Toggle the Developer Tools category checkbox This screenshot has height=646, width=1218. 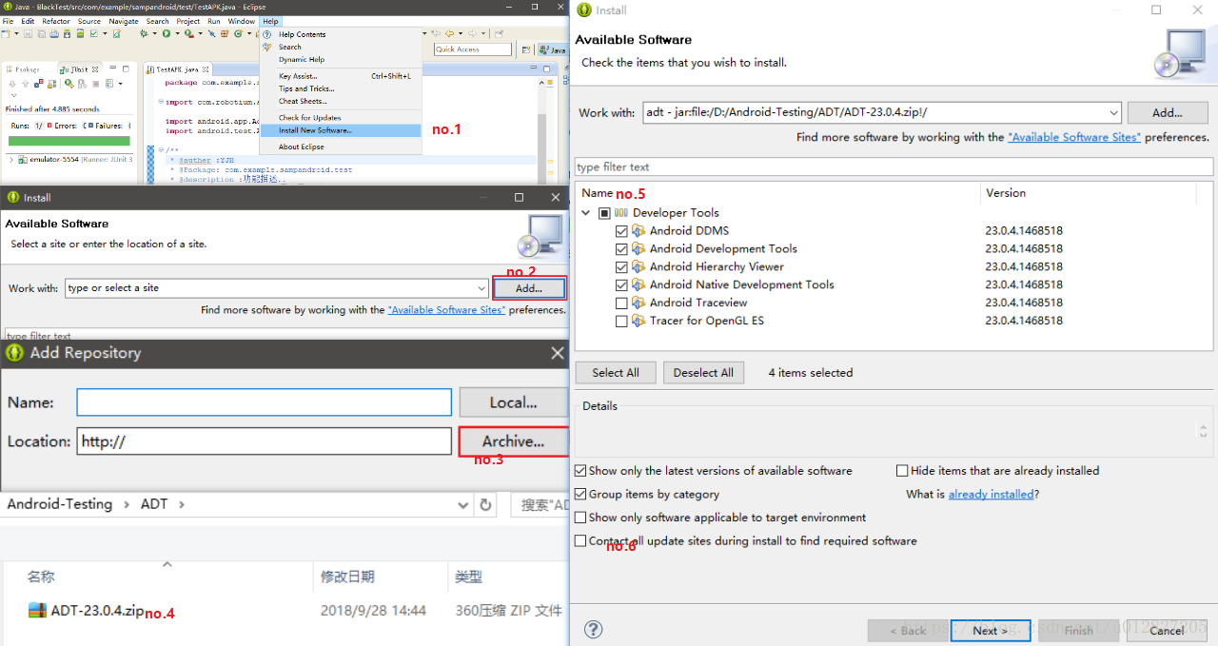coord(604,213)
